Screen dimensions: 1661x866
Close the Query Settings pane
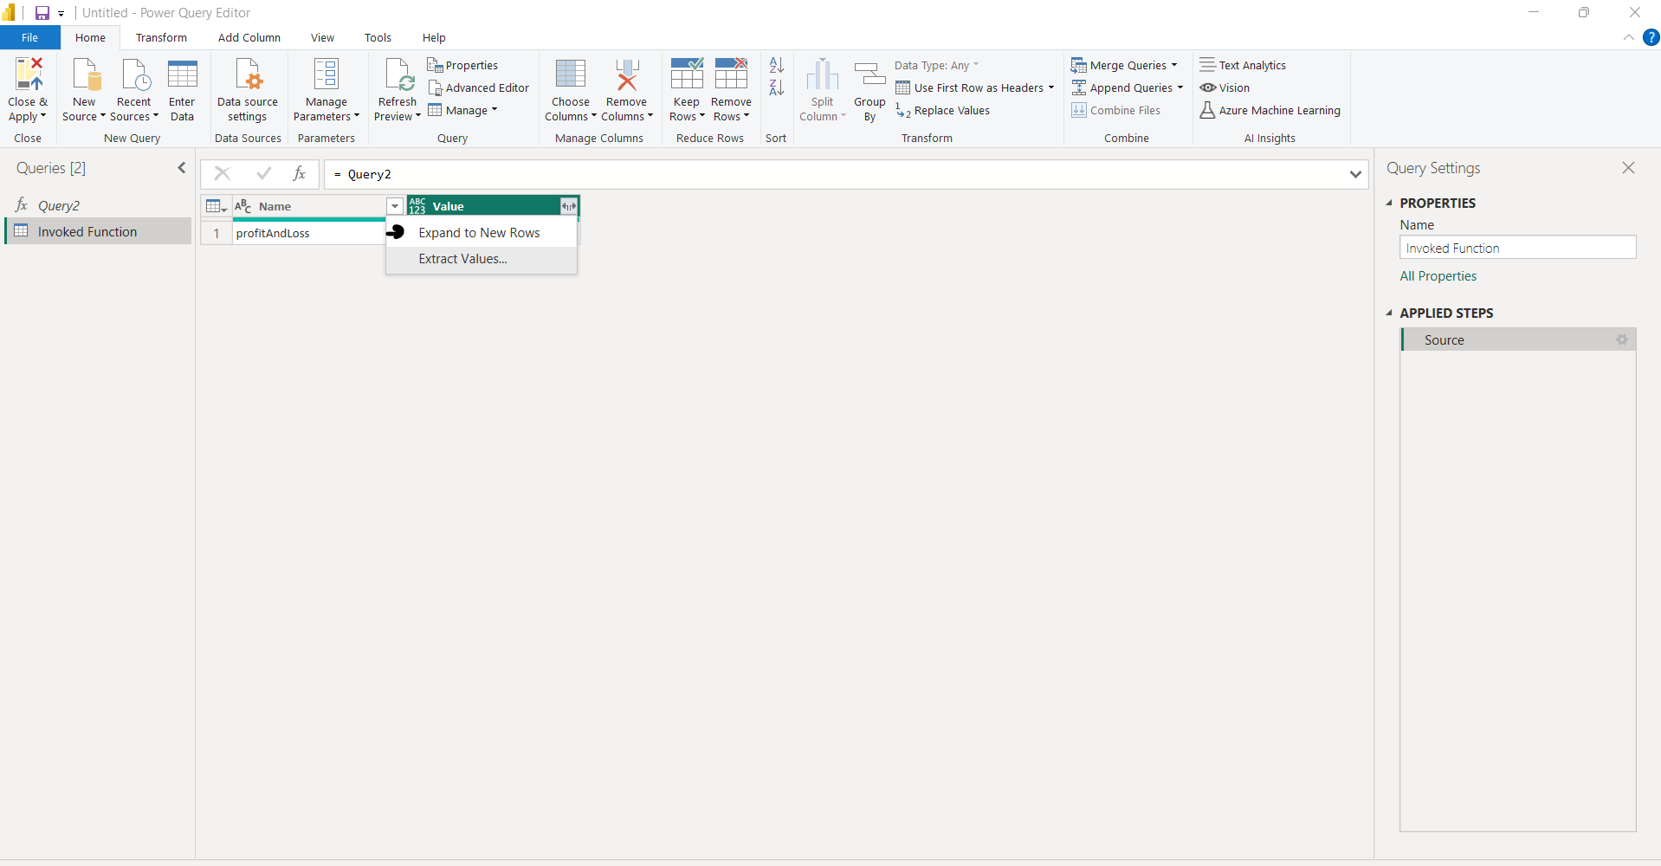click(x=1628, y=168)
